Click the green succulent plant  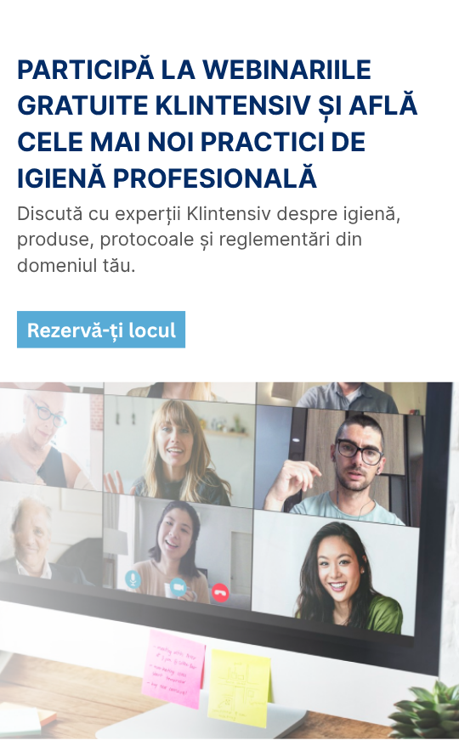point(428,713)
